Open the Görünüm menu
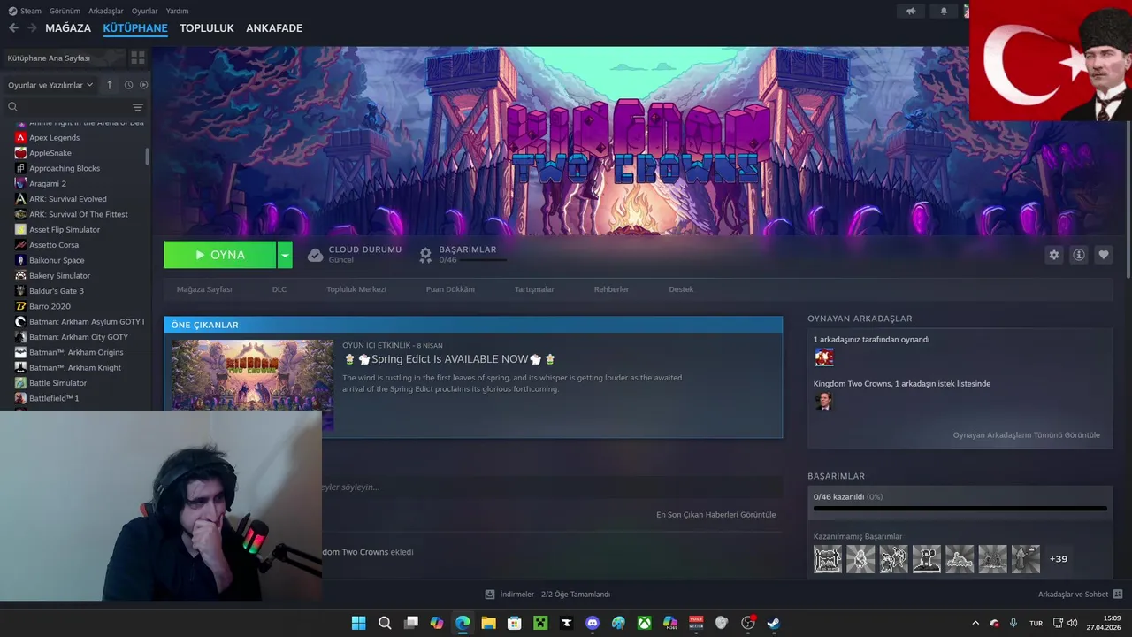The width and height of the screenshot is (1132, 637). tap(65, 11)
